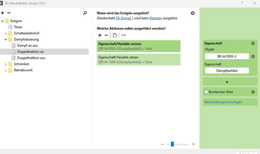
Task: Click gear next to BR 44 0093-3 object
Action: click(x=253, y=56)
